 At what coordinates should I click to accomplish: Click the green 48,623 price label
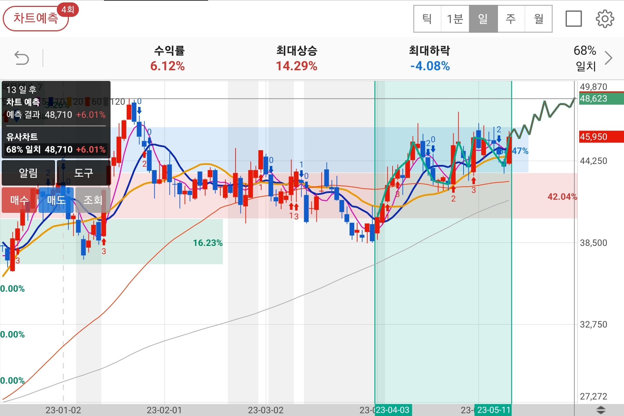point(601,99)
